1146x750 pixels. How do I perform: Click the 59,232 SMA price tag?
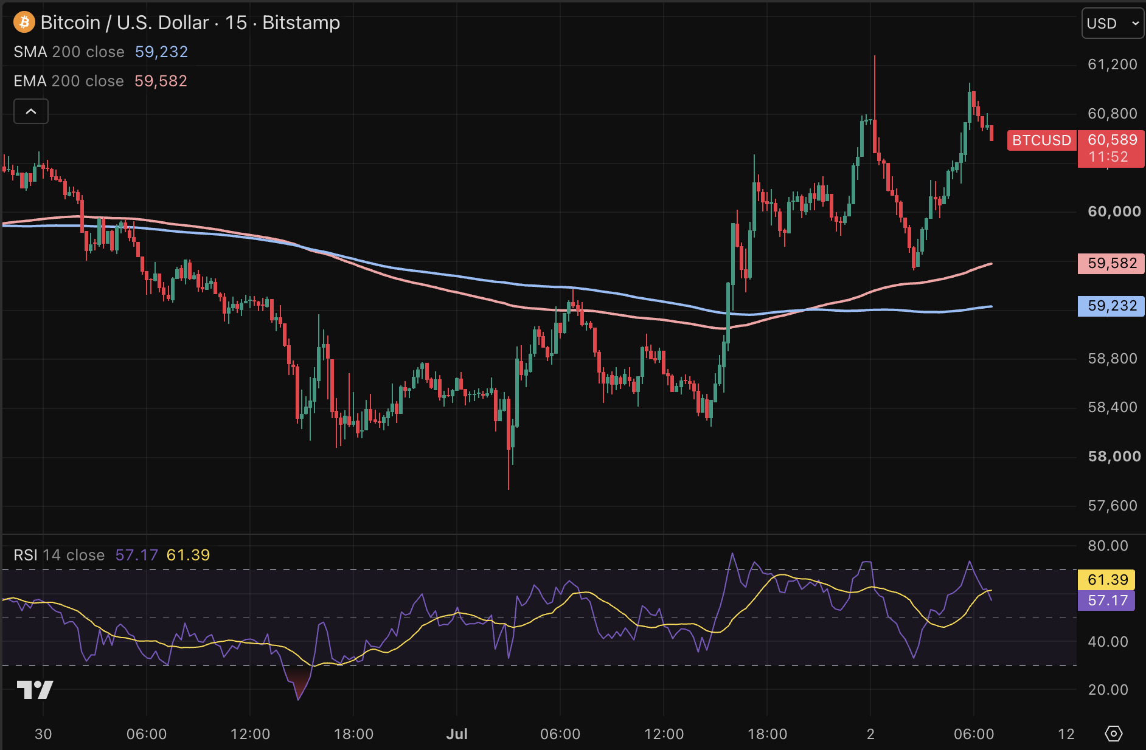pyautogui.click(x=1111, y=306)
